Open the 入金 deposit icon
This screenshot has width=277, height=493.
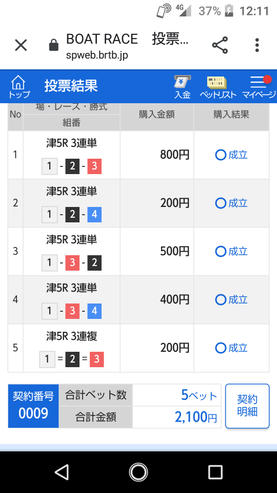click(183, 87)
